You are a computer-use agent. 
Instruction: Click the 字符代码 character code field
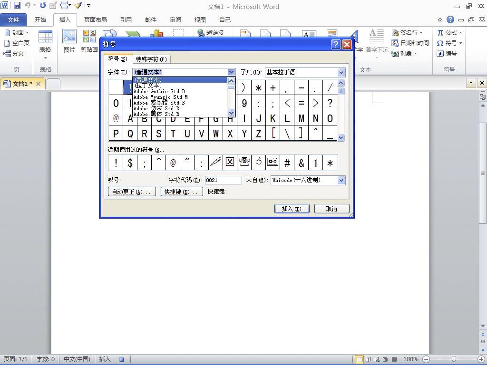224,180
